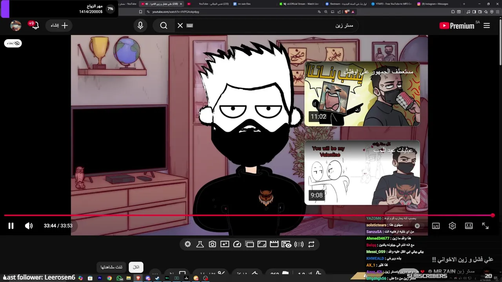Toggle cinema mode clapperboard icon
Screen dimensions: 502x282
274,244
